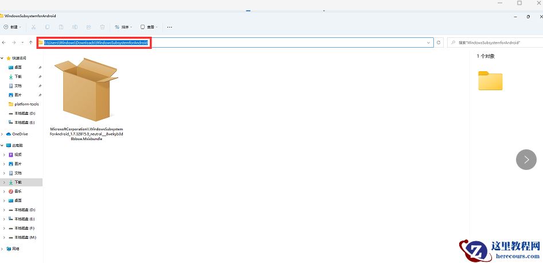Open 本地磁盘 (M:) in sidebar
Screen dimensions: 543x263
pyautogui.click(x=22, y=238)
